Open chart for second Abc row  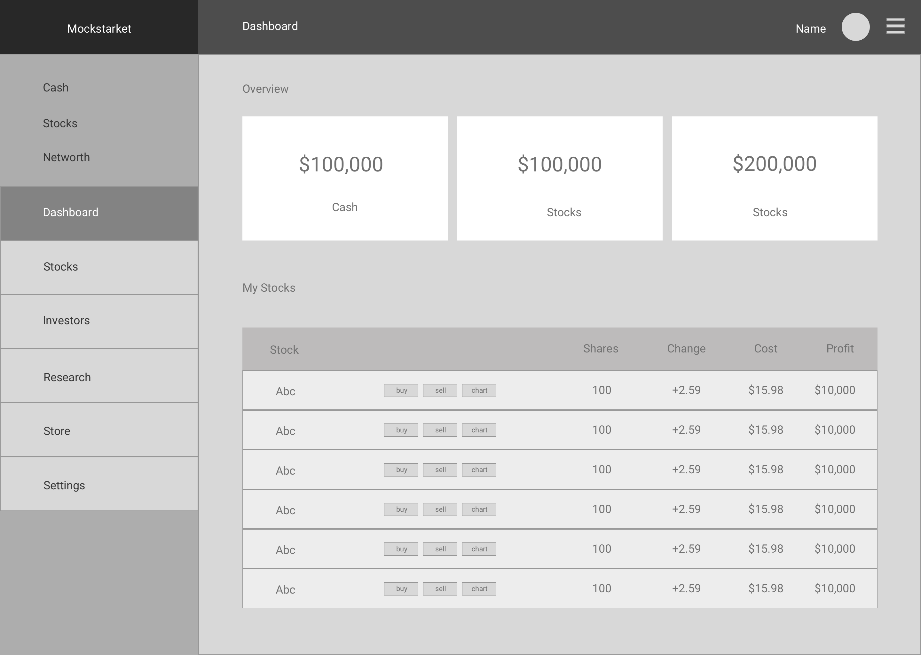pyautogui.click(x=479, y=430)
